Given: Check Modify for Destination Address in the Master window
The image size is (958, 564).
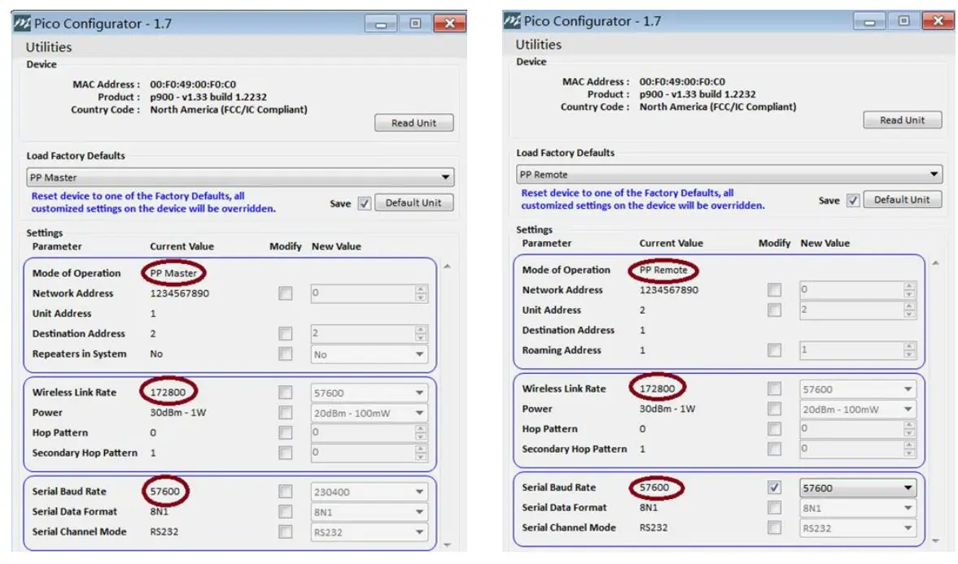Looking at the screenshot, I should coord(286,333).
